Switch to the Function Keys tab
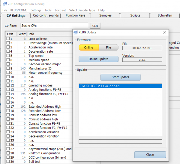Screen dimensions: 180x164 [75, 15]
